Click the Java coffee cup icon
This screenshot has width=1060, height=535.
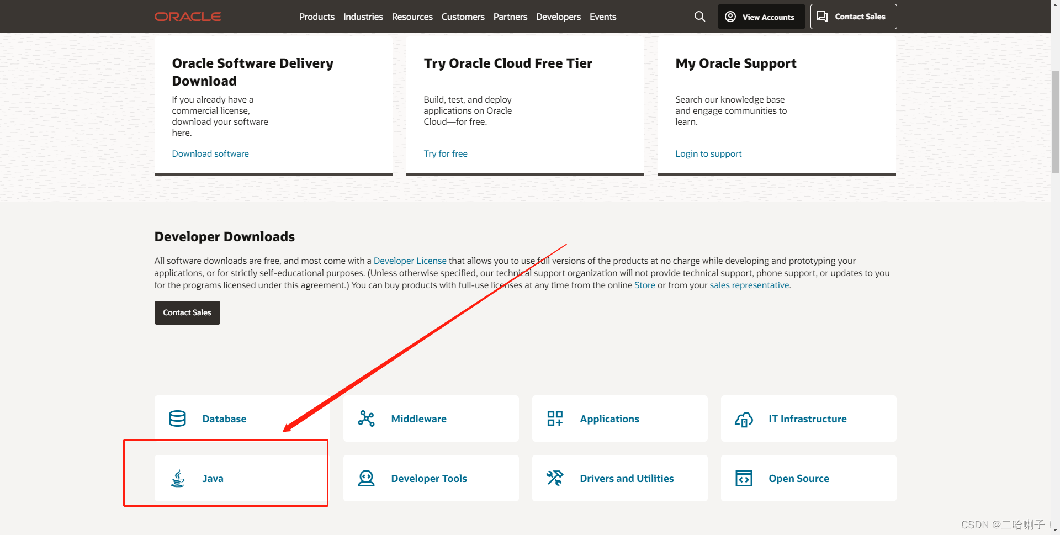coord(177,478)
